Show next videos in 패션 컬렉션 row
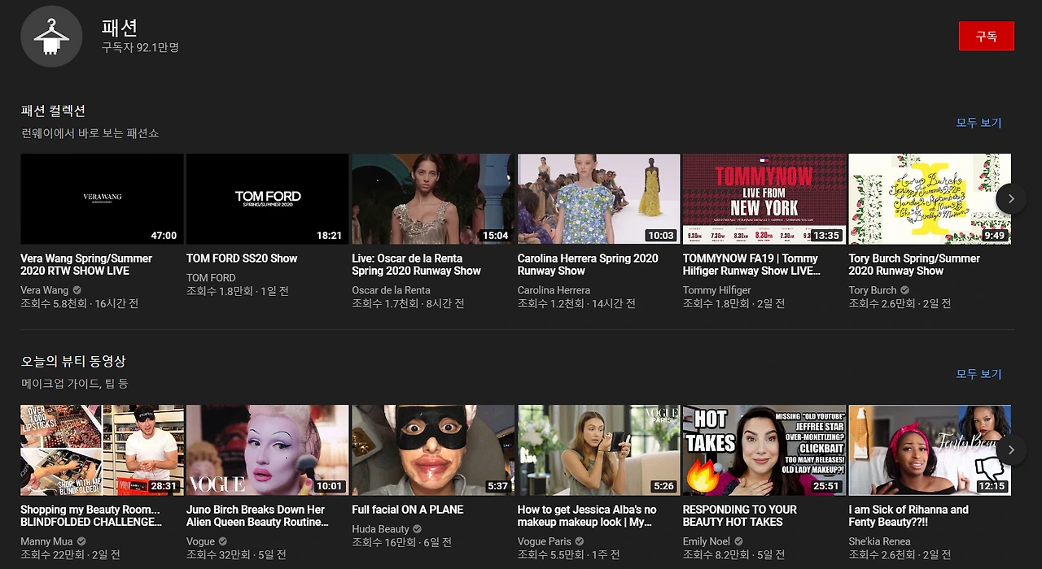Viewport: 1042px width, 569px height. (1011, 198)
